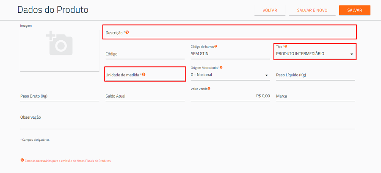Click SALVAR E NOVO button

pyautogui.click(x=312, y=10)
